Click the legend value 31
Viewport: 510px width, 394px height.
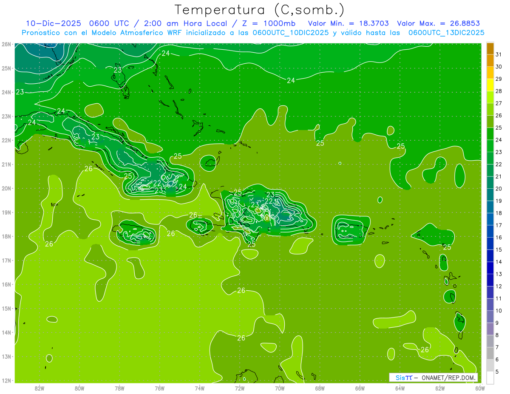click(x=499, y=54)
